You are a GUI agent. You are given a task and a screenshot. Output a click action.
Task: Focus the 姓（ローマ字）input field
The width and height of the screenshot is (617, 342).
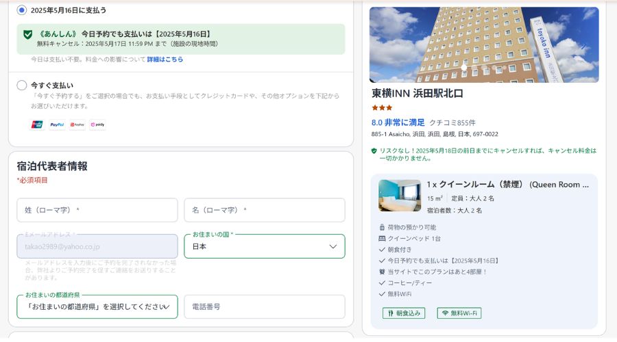click(x=97, y=210)
